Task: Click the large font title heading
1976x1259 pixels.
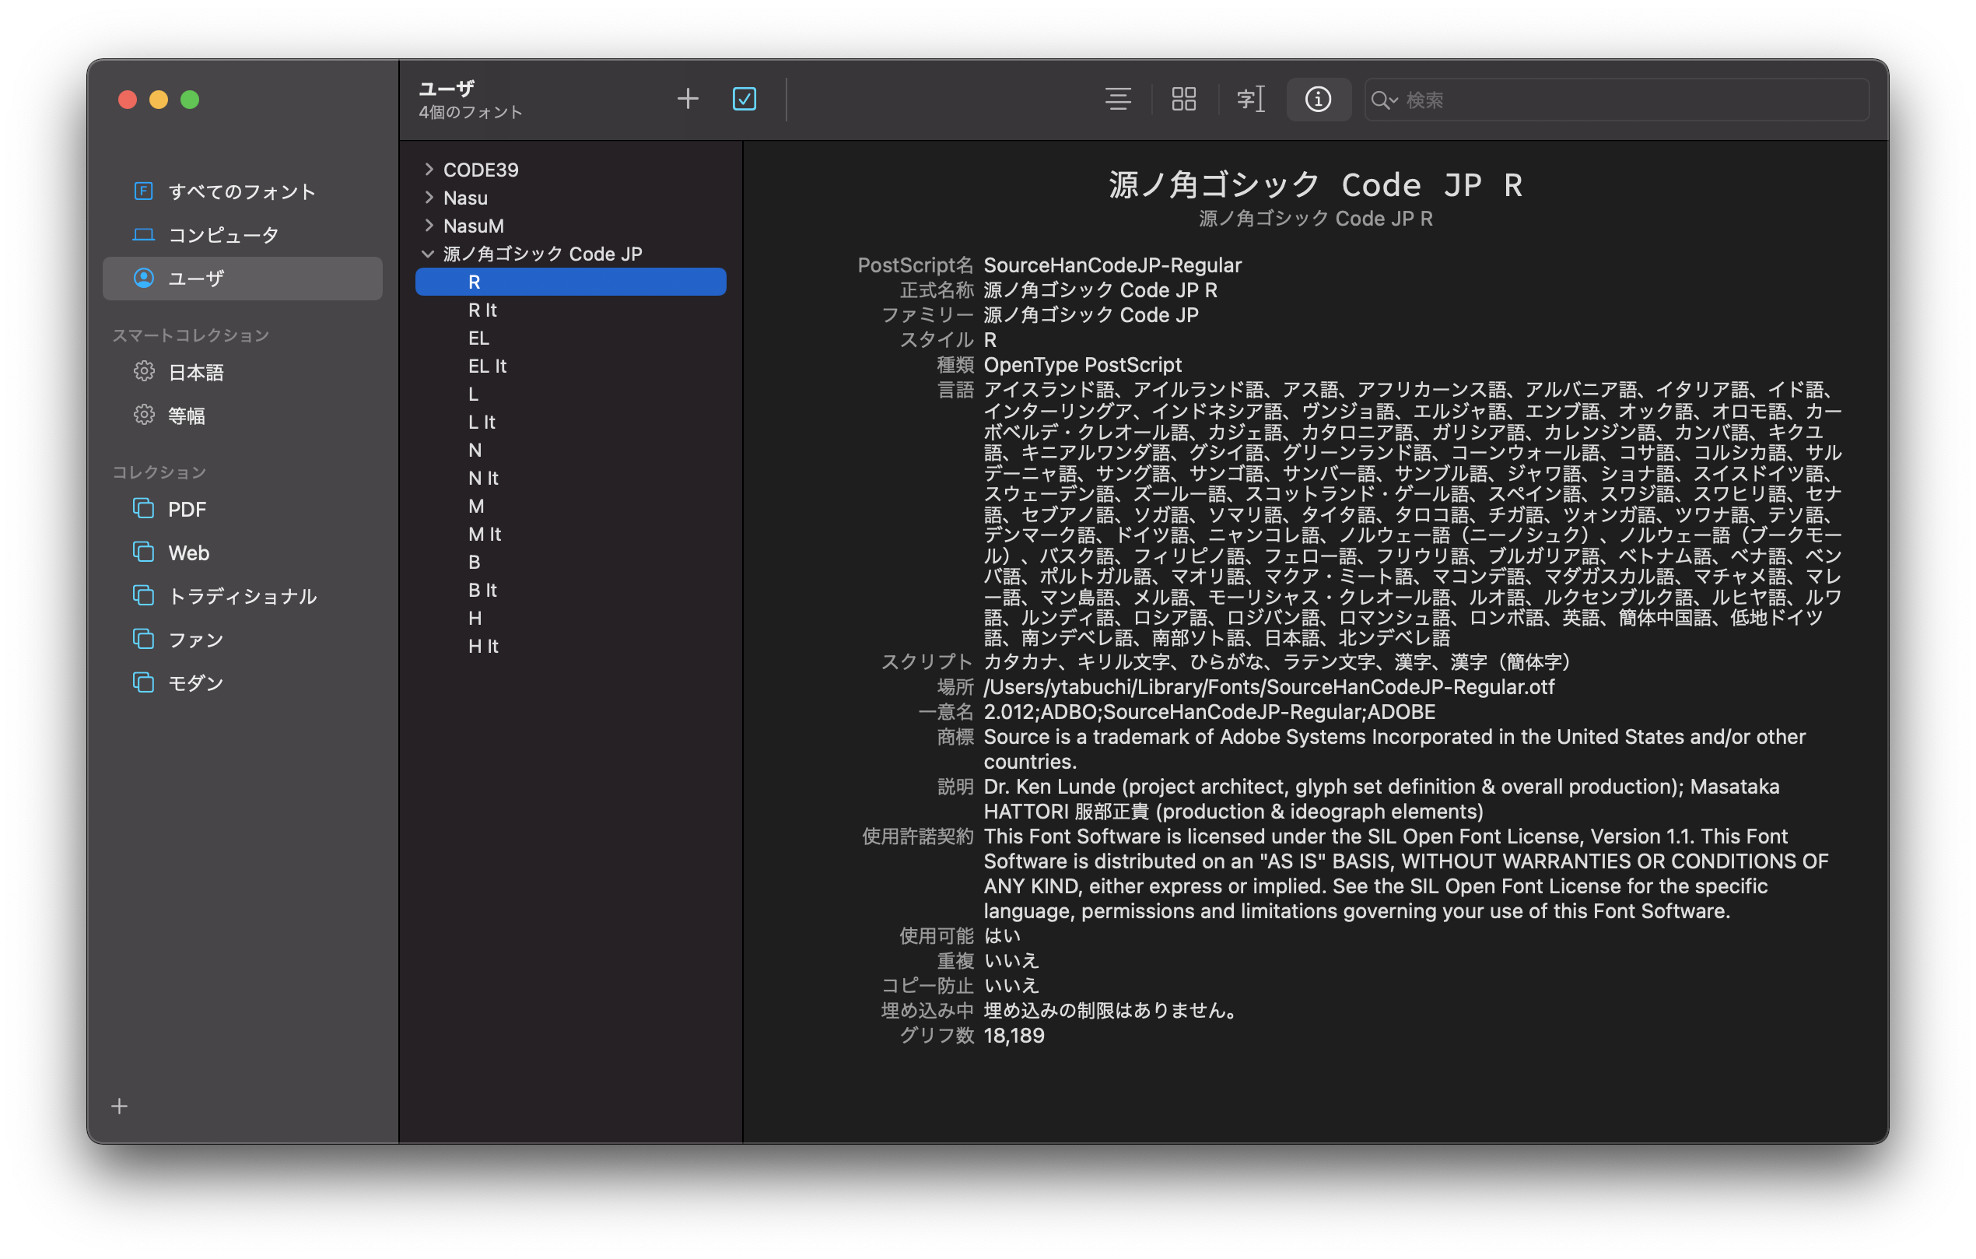Action: [x=1316, y=184]
